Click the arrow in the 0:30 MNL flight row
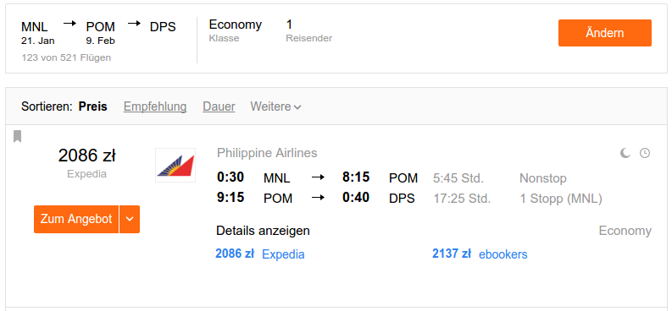672x311 pixels. [318, 177]
